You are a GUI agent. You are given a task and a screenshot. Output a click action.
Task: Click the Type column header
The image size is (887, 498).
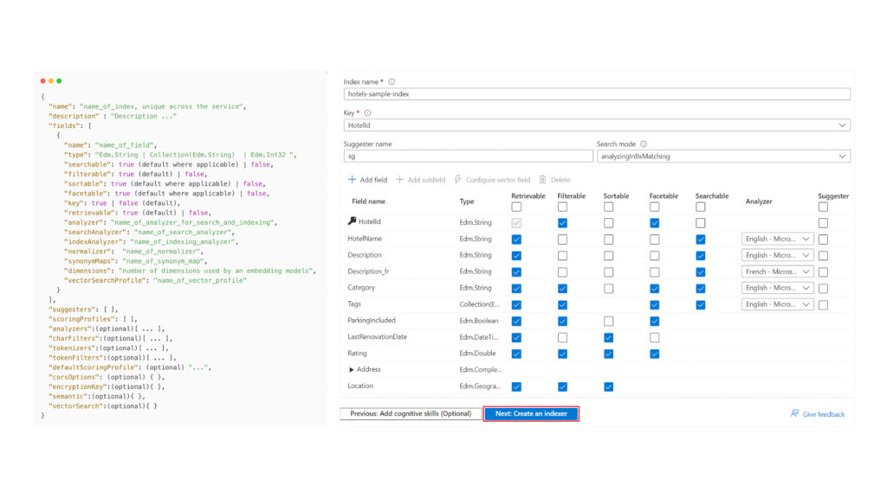[x=467, y=201]
